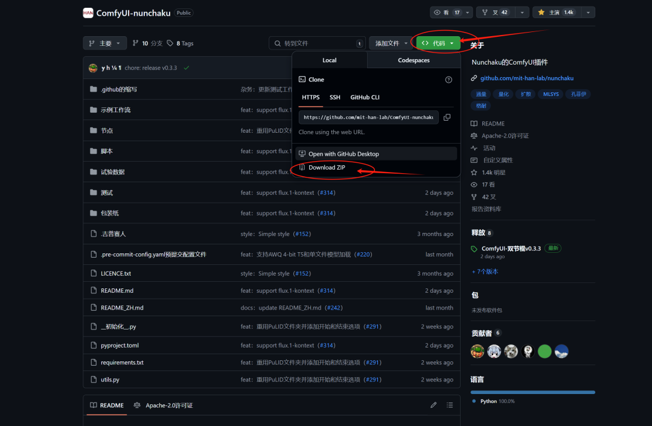652x426 pixels.
Task: Open the 主要 branch dropdown
Action: coord(105,43)
